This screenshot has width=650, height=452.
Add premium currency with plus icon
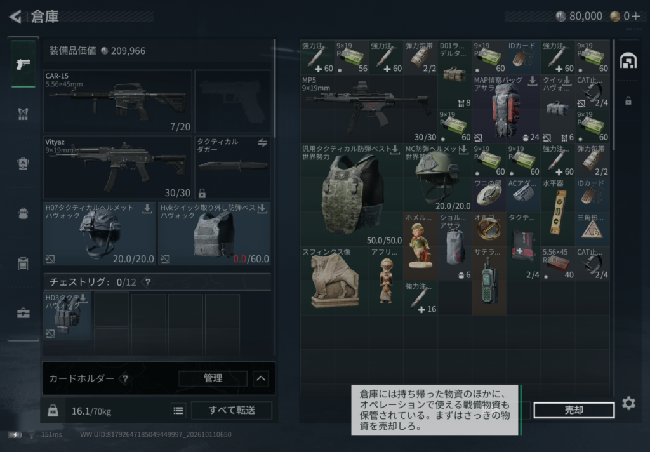tap(636, 16)
